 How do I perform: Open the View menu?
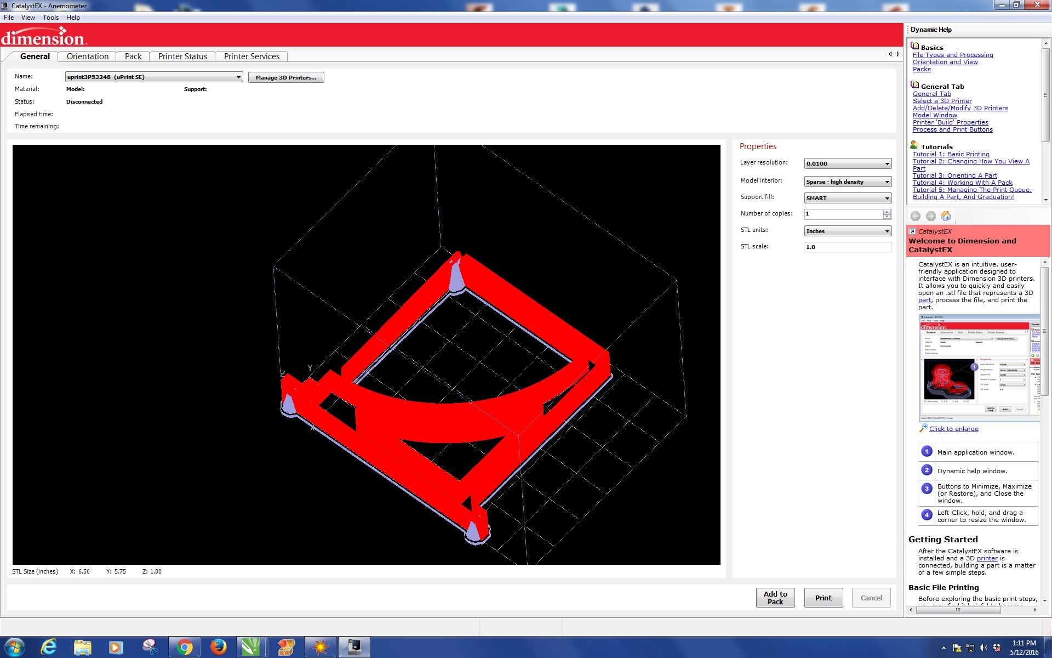[x=28, y=18]
